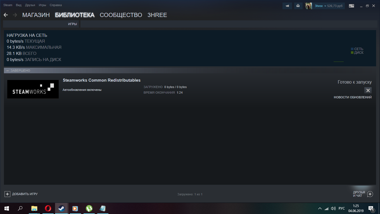Open Steamworks Common Redistributables title

[102, 80]
